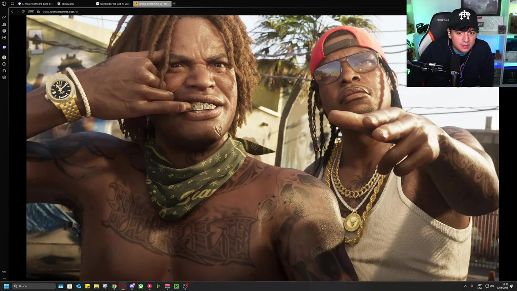
Task: Open File Explorer from taskbar
Action: 97,286
